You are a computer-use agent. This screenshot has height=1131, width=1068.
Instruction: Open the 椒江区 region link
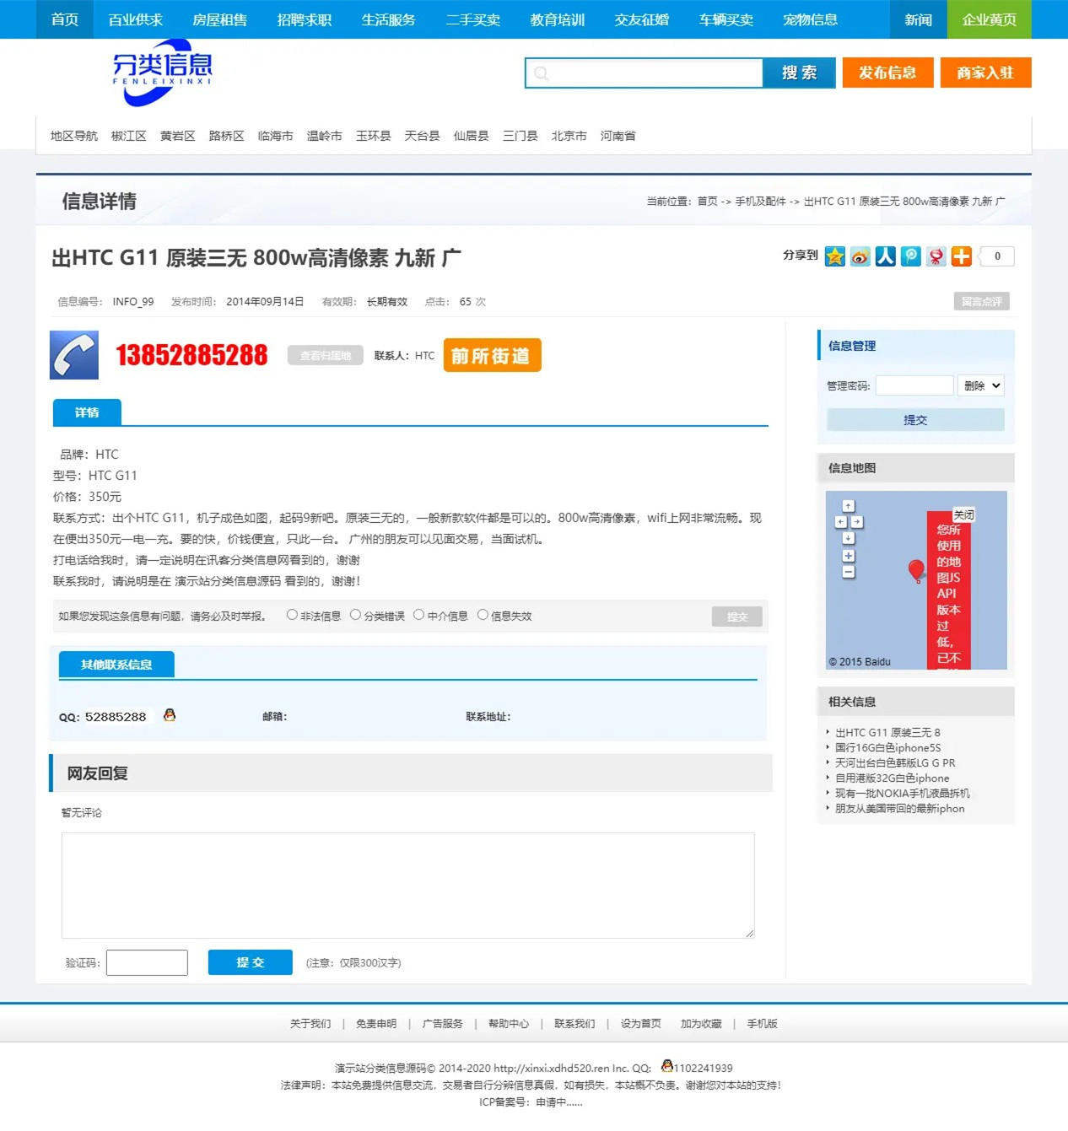pyautogui.click(x=129, y=136)
